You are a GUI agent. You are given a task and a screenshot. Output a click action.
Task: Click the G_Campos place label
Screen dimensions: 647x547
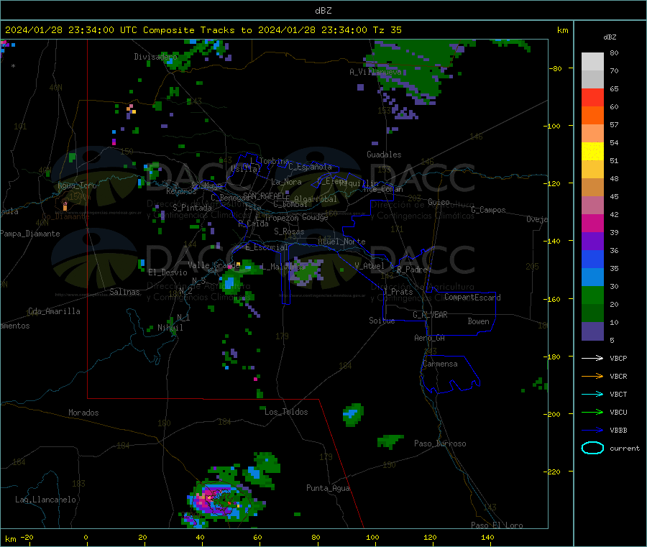(x=488, y=210)
